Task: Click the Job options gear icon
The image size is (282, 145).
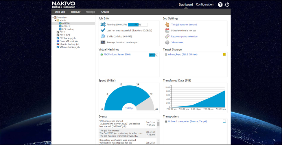Action: [x=167, y=42]
